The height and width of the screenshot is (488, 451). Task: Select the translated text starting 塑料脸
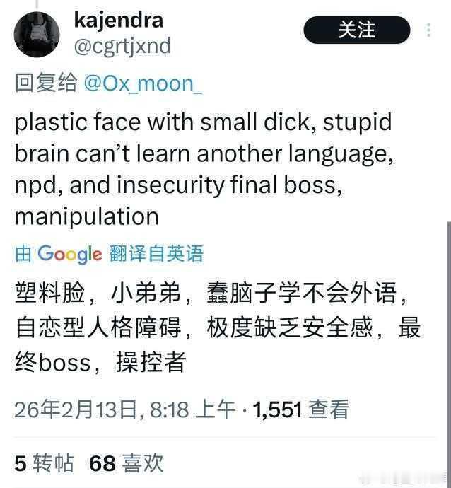click(x=218, y=327)
